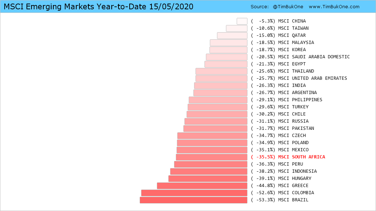Click the Qatar bar in the chart
The image size is (376, 211).
[x=232, y=35]
